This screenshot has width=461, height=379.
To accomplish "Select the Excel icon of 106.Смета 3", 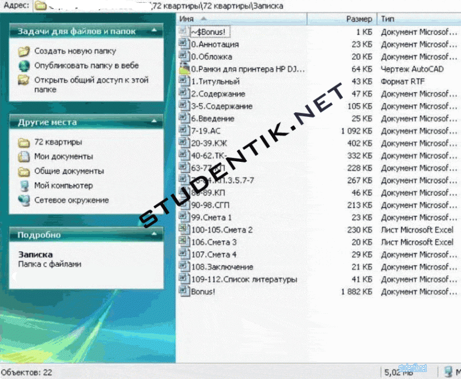I will (x=184, y=241).
